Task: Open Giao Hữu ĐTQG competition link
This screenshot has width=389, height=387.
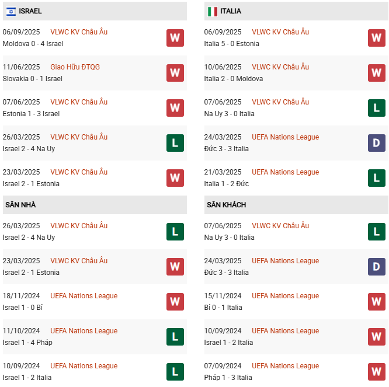Action: coord(75,67)
